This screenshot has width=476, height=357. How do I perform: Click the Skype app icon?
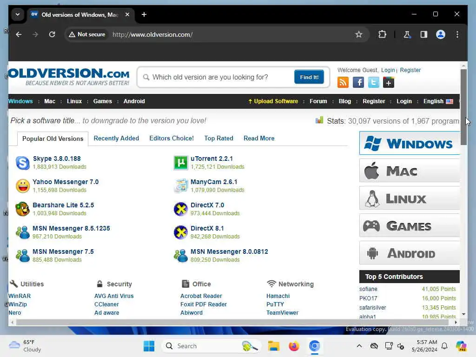point(22,163)
